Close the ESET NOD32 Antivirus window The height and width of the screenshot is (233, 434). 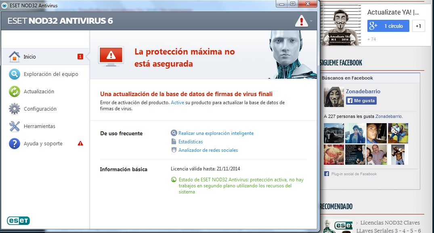point(308,4)
